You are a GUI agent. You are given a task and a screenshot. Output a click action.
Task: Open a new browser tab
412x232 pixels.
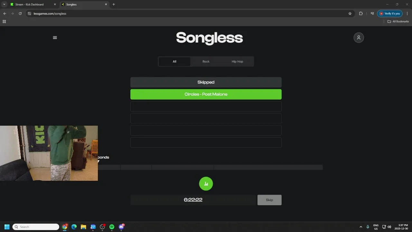[x=114, y=5]
